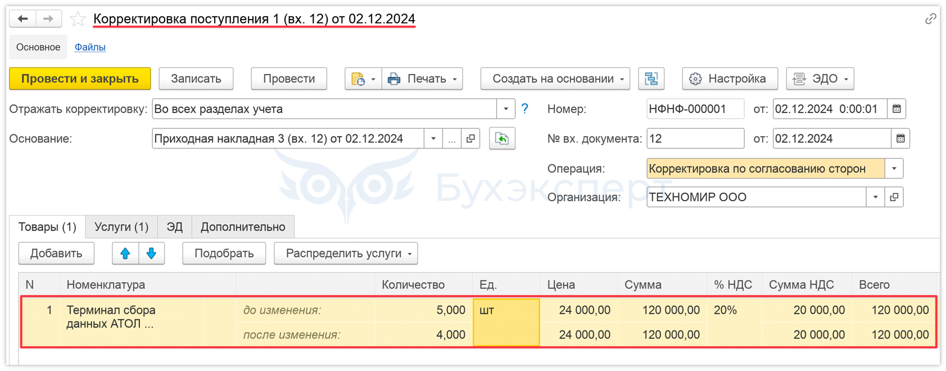Open Организация card icon
Viewport: 946px width, 371px height.
[x=894, y=197]
